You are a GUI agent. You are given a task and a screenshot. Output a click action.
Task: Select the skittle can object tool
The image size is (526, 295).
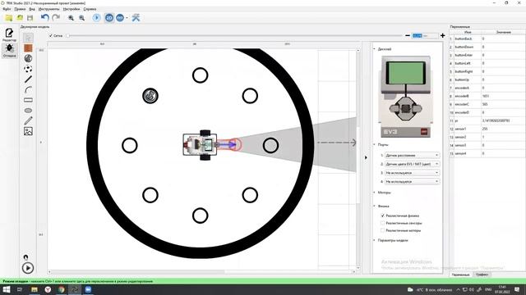tap(28, 58)
